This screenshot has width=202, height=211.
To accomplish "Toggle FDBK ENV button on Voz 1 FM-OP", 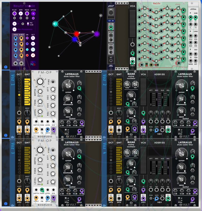I will click(x=42, y=106).
